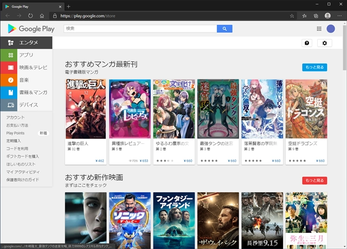Switch to the Google Play browser tab

(33, 7)
